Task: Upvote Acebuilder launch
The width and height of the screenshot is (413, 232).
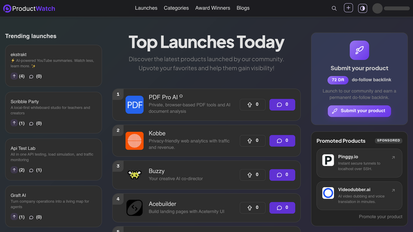Action: click(x=253, y=208)
